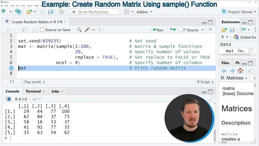Click the Re-run previous code icon
259x146 pixels.
pos(173,30)
